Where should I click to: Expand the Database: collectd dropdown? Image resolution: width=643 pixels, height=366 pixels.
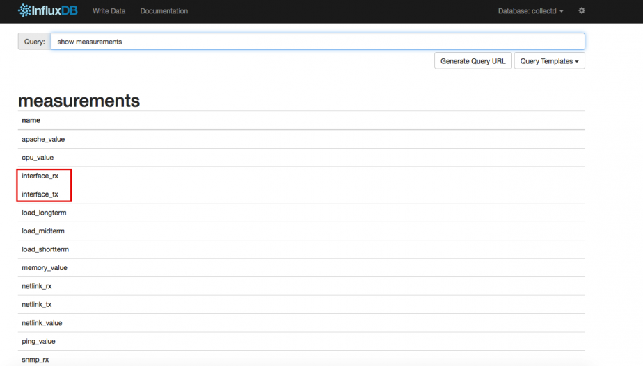click(x=531, y=11)
